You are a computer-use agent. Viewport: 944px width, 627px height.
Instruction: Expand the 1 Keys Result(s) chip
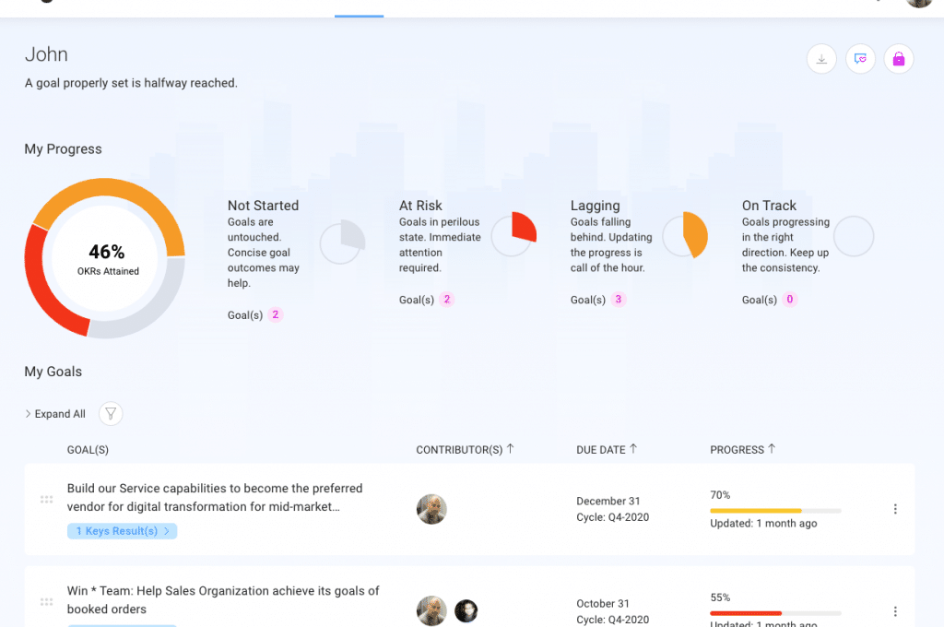pyautogui.click(x=122, y=531)
